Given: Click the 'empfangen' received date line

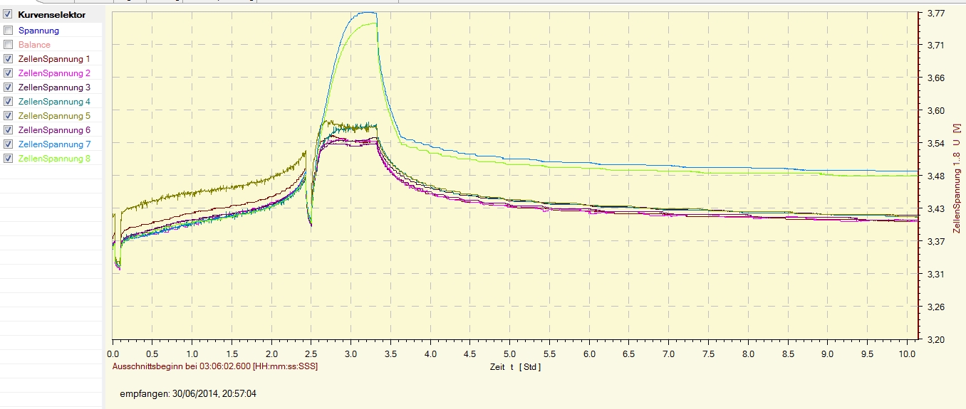Looking at the screenshot, I should point(189,393).
